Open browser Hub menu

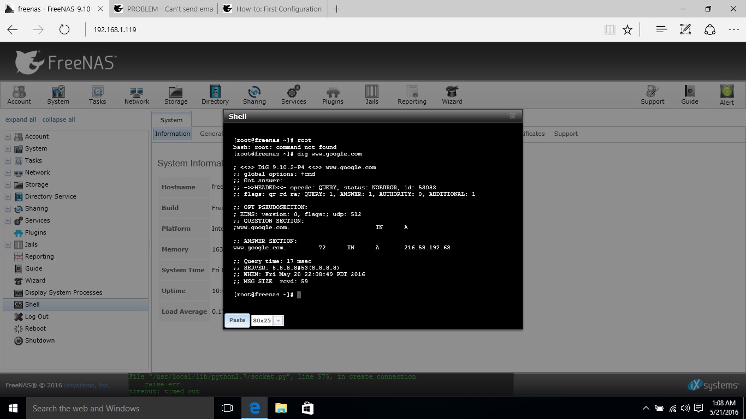coord(661,29)
